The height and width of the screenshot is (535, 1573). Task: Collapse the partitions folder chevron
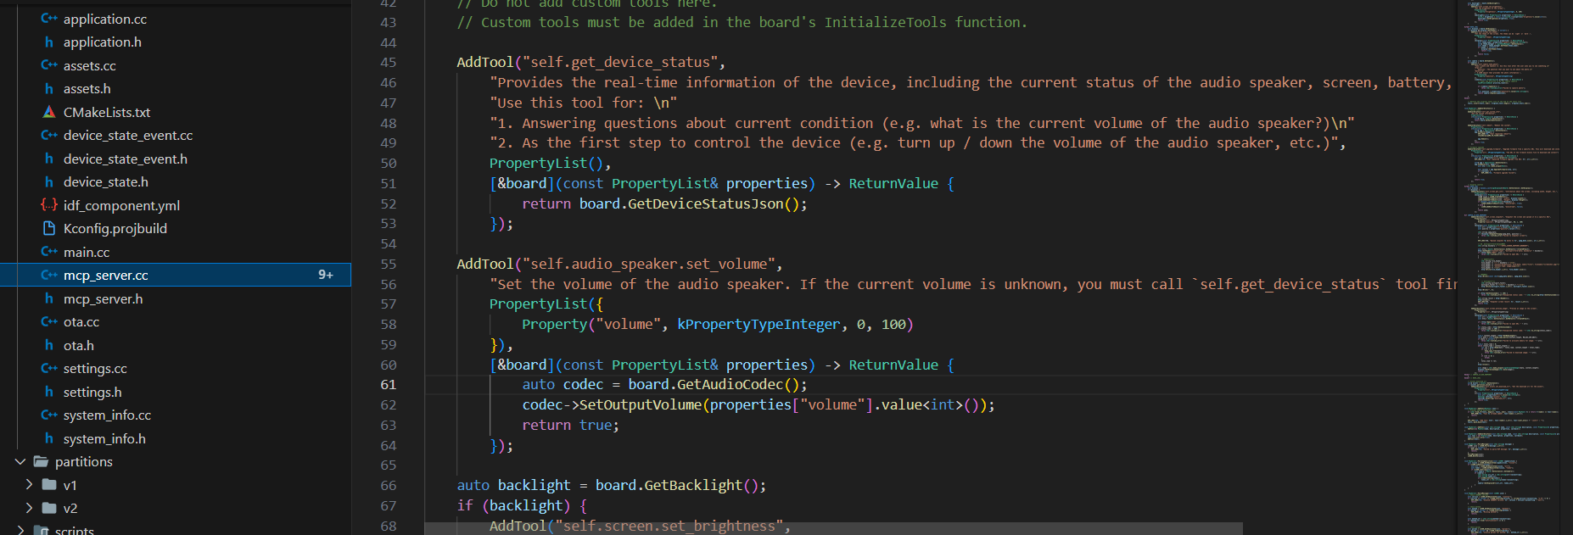(x=20, y=461)
